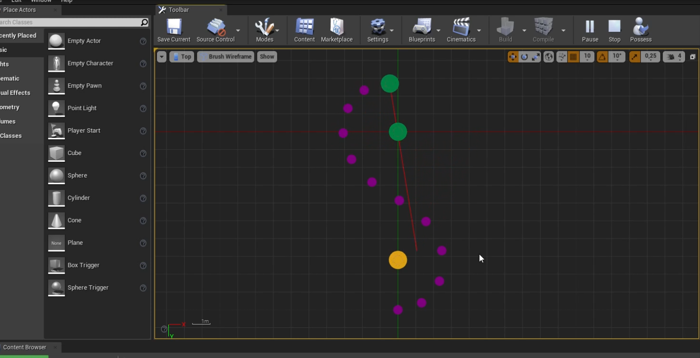Expand Blueprints dropdown arrow
The width and height of the screenshot is (700, 358).
(x=438, y=31)
